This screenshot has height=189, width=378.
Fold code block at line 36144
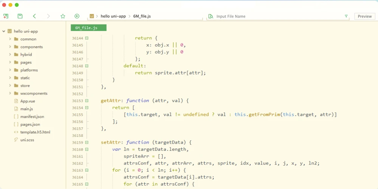coord(87,38)
